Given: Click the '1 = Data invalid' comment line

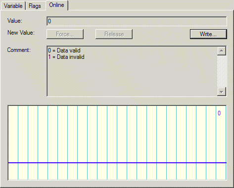Looking at the screenshot, I should 66,57.
